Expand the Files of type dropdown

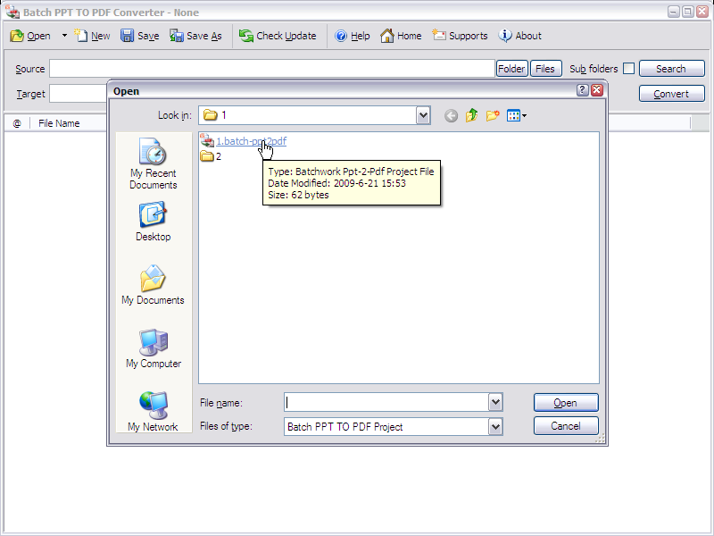tap(495, 427)
